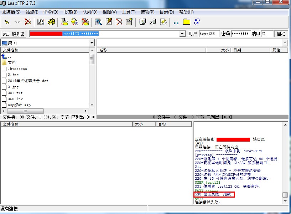Open the 站点(I) menu
The width and height of the screenshot is (291, 214).
(32, 12)
